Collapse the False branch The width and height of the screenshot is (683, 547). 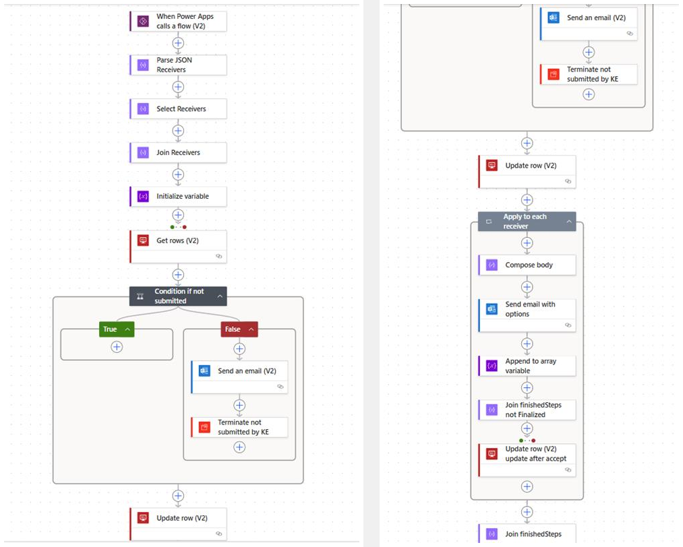coord(251,329)
